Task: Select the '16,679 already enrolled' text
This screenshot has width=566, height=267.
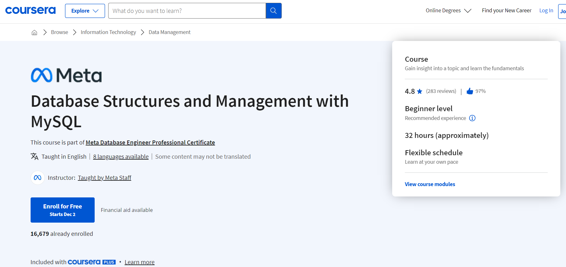Action: 62,234
